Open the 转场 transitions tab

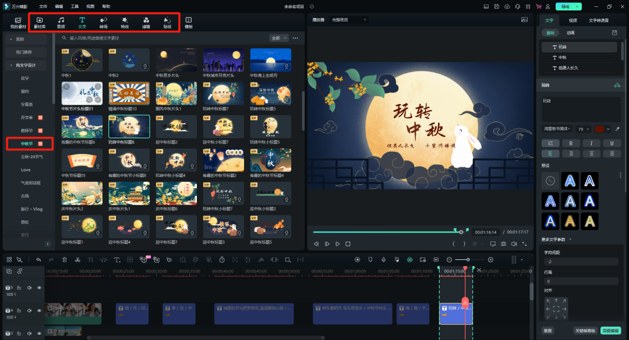coord(104,23)
